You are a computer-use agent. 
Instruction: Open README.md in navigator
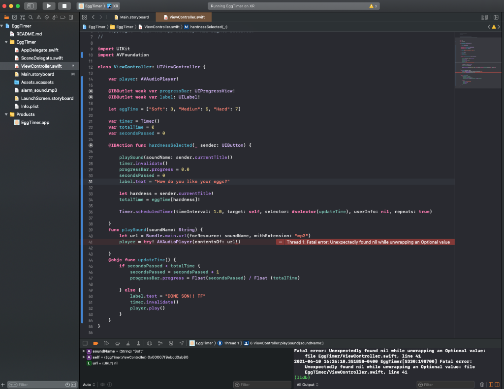click(x=26, y=34)
